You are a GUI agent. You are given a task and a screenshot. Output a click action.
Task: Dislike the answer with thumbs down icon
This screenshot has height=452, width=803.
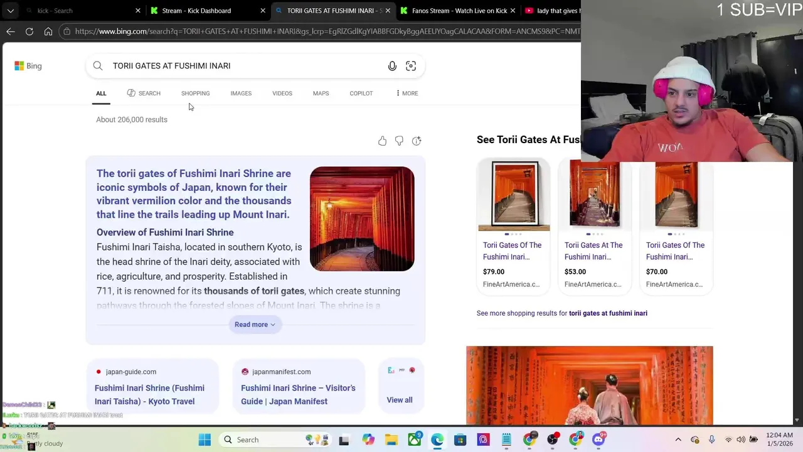[399, 141]
